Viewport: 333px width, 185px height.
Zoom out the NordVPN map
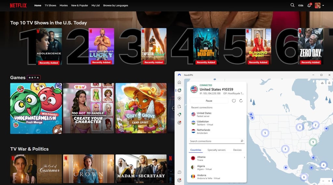[x=323, y=181]
